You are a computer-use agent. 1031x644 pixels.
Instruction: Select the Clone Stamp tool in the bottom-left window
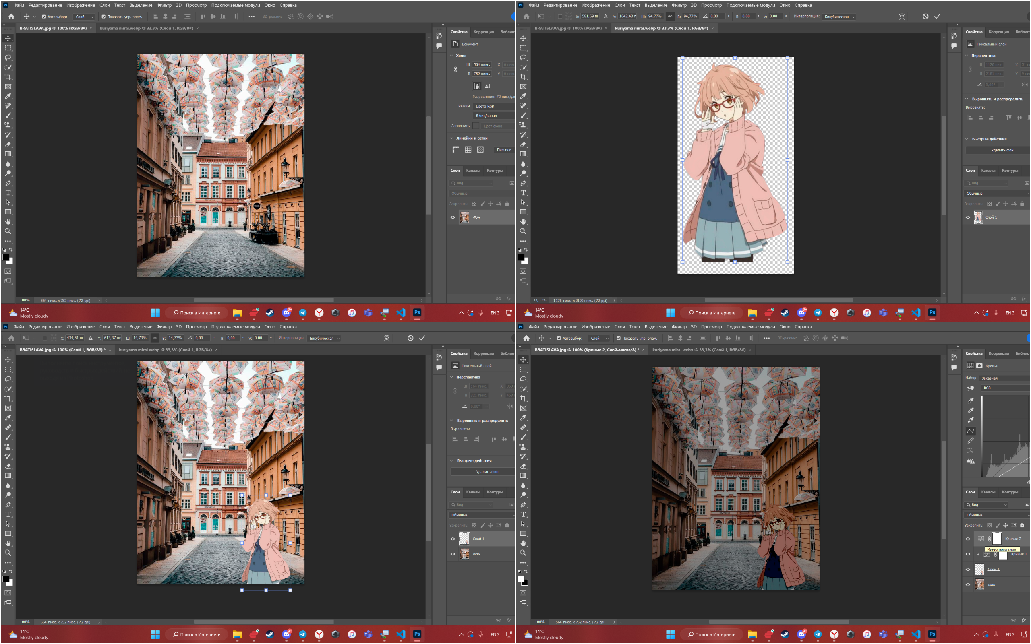(x=8, y=447)
